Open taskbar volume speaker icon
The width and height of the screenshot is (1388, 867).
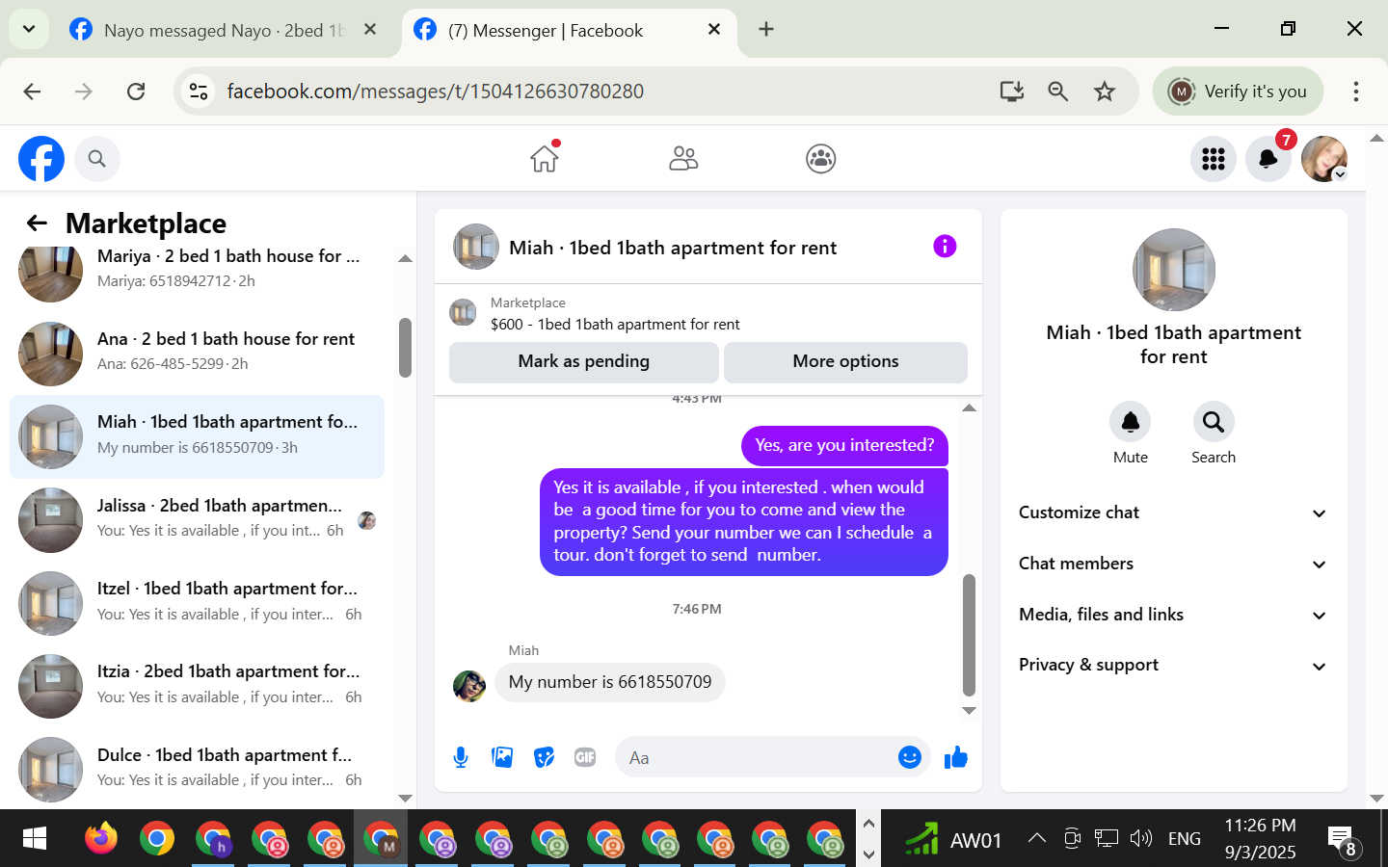1141,838
